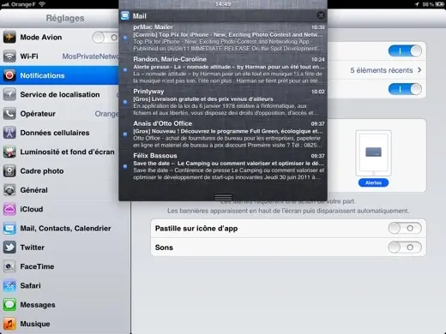Tap the MosPrivateNetwork Wi-Fi value

point(90,57)
